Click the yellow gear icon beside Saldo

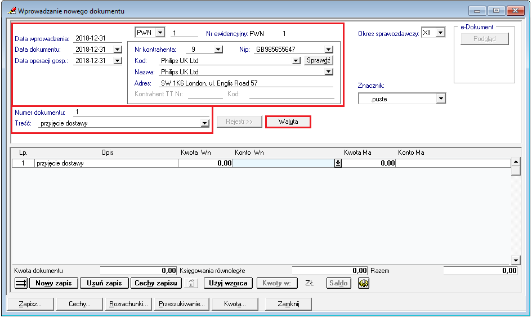[363, 283]
